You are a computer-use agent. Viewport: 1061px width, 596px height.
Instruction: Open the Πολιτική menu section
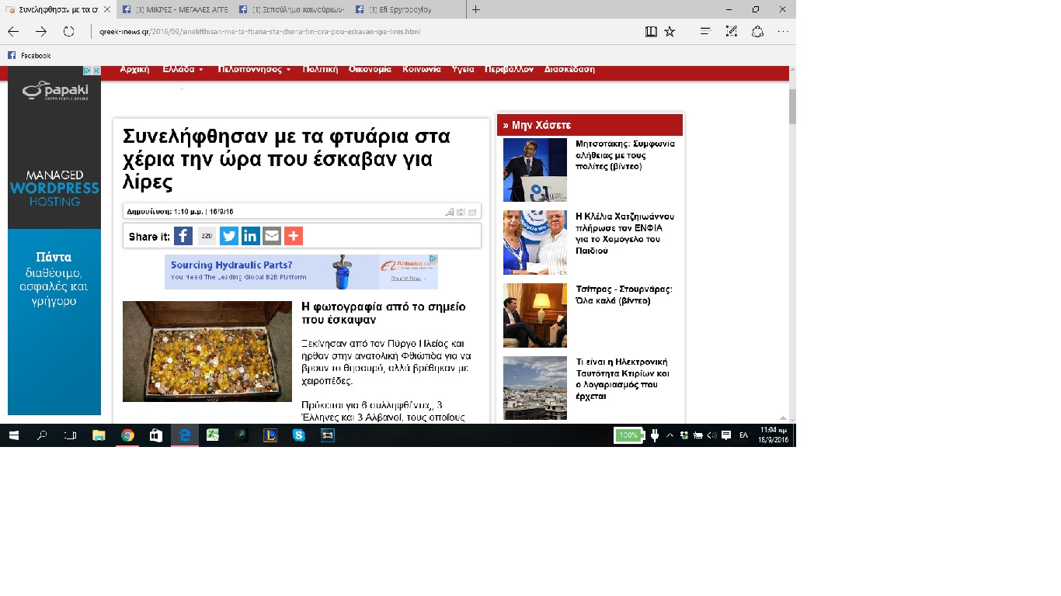tap(320, 69)
